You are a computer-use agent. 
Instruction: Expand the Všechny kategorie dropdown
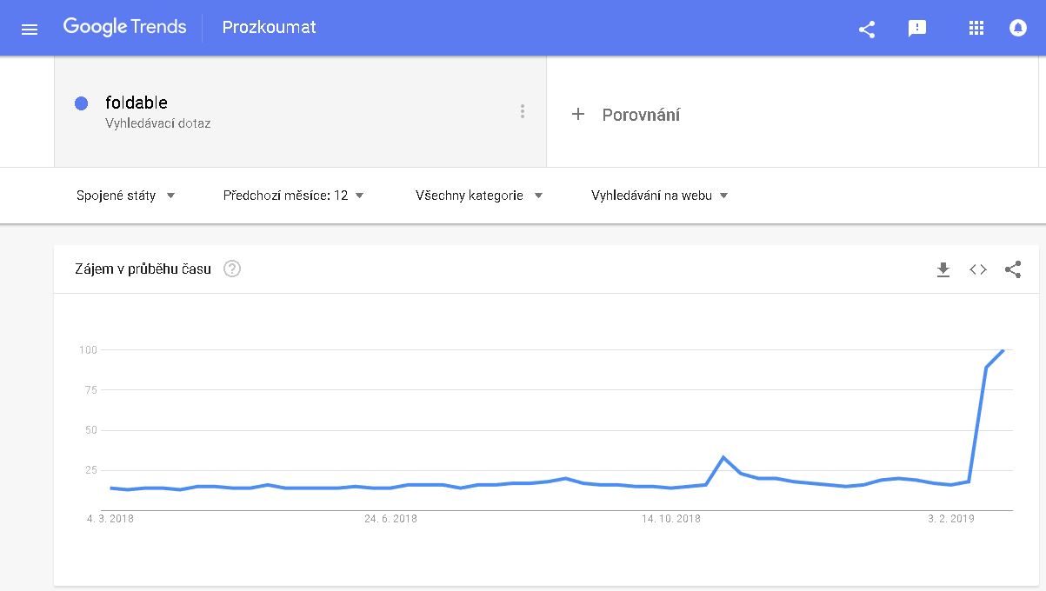[479, 196]
